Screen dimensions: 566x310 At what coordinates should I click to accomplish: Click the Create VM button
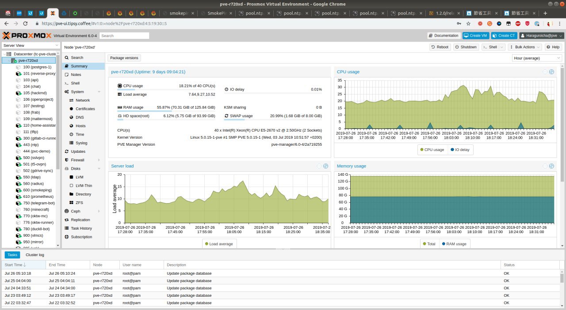pyautogui.click(x=475, y=35)
